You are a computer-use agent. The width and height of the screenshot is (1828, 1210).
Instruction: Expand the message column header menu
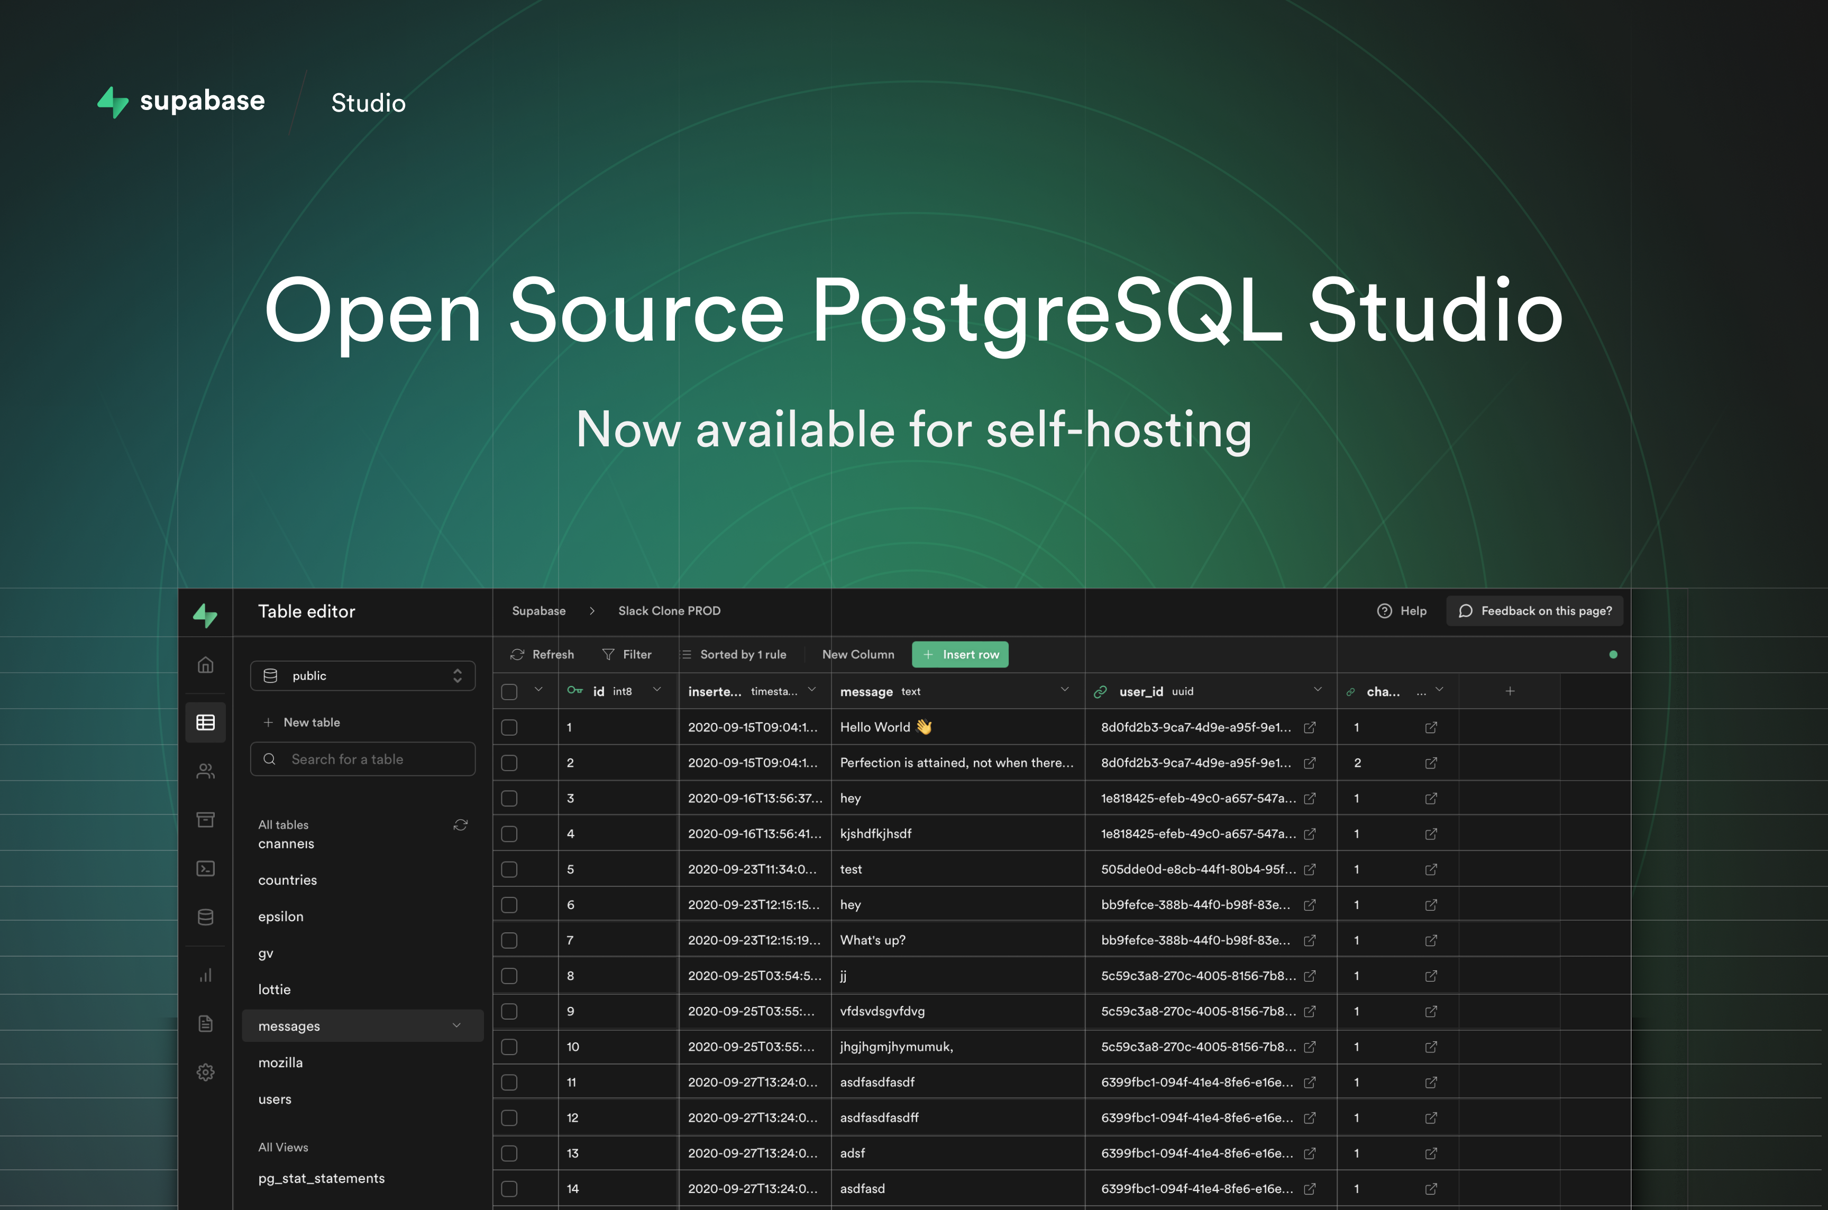point(1065,690)
